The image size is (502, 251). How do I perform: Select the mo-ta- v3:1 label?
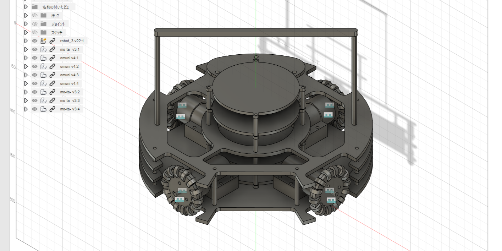point(70,49)
